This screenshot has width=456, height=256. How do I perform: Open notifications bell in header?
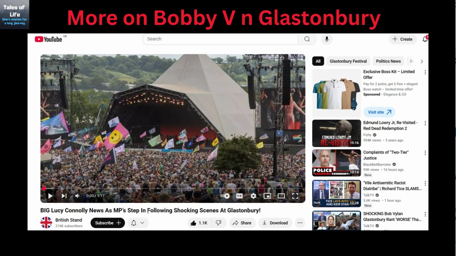tap(425, 39)
